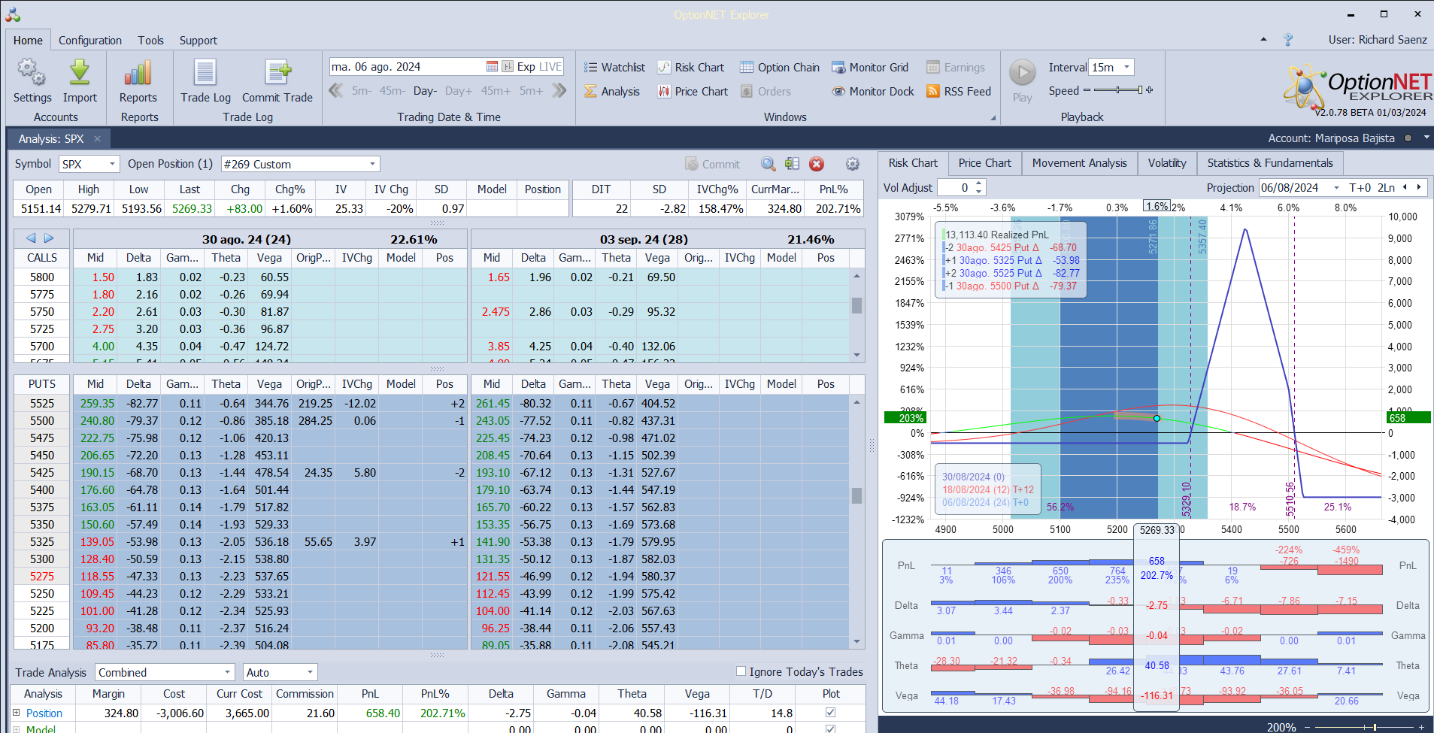Go to previous expiration with left arrow
This screenshot has width=1434, height=733.
31,238
